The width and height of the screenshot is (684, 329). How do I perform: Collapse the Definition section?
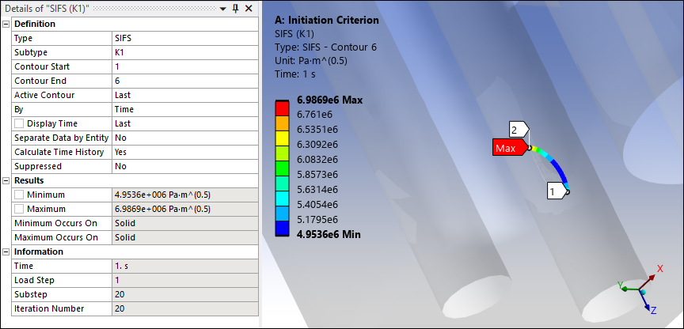click(6, 24)
